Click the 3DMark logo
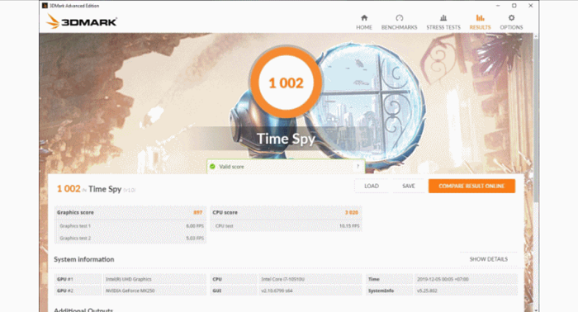The width and height of the screenshot is (578, 312). (82, 21)
